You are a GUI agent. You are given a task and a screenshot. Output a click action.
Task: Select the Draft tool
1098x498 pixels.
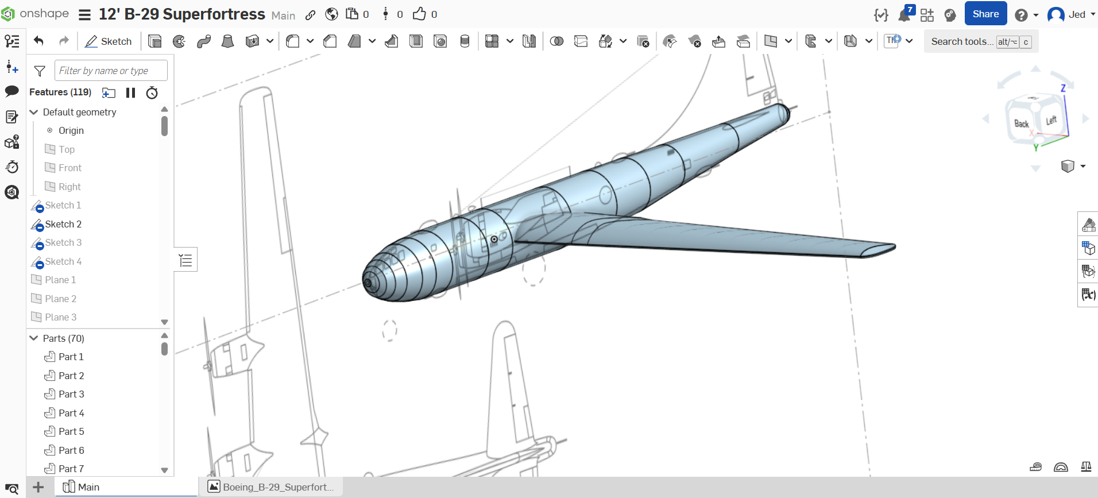click(355, 41)
